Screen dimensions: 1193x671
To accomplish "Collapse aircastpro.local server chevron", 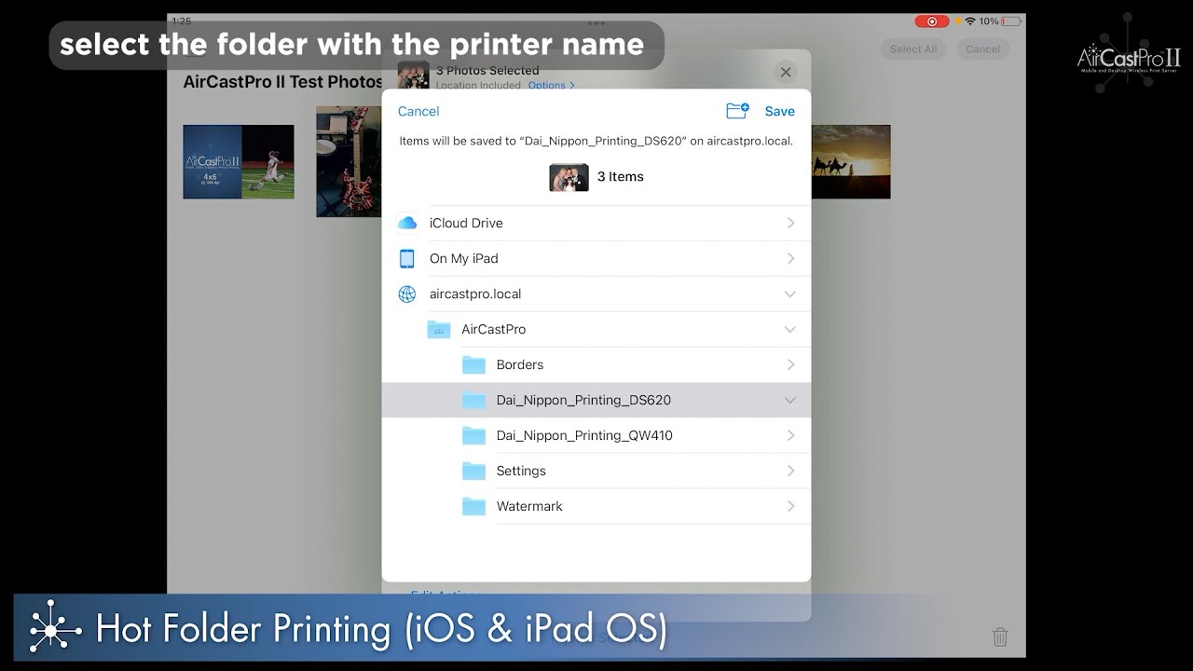I will tap(790, 294).
